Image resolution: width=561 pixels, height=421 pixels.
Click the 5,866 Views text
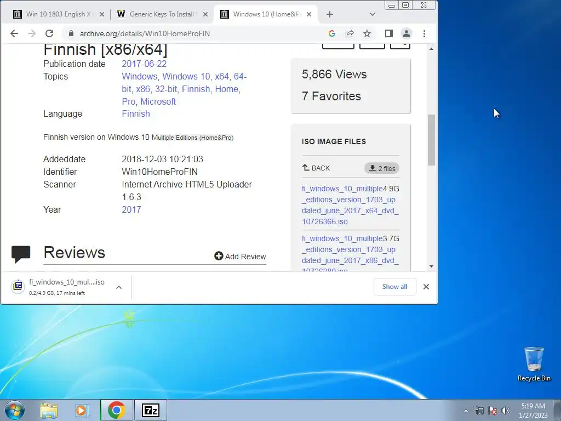334,74
